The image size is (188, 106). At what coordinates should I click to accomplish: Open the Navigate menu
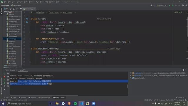pos(20,2)
